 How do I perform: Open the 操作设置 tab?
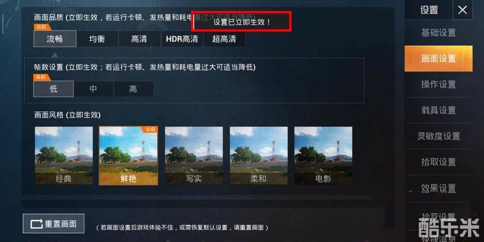click(x=439, y=84)
